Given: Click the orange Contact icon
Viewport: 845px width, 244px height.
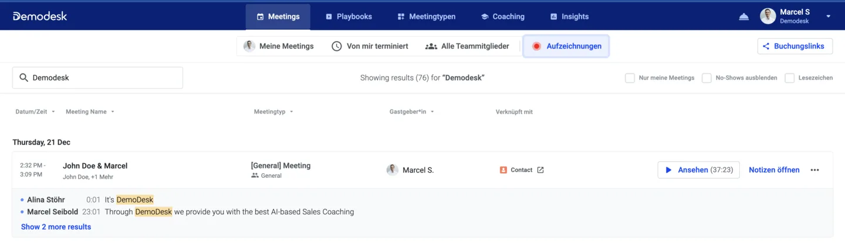Looking at the screenshot, I should [x=503, y=170].
